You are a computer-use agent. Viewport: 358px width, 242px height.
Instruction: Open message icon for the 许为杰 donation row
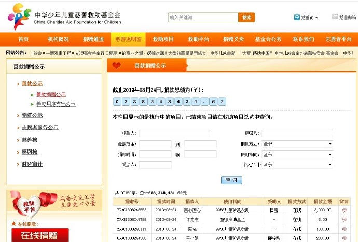(345, 220)
